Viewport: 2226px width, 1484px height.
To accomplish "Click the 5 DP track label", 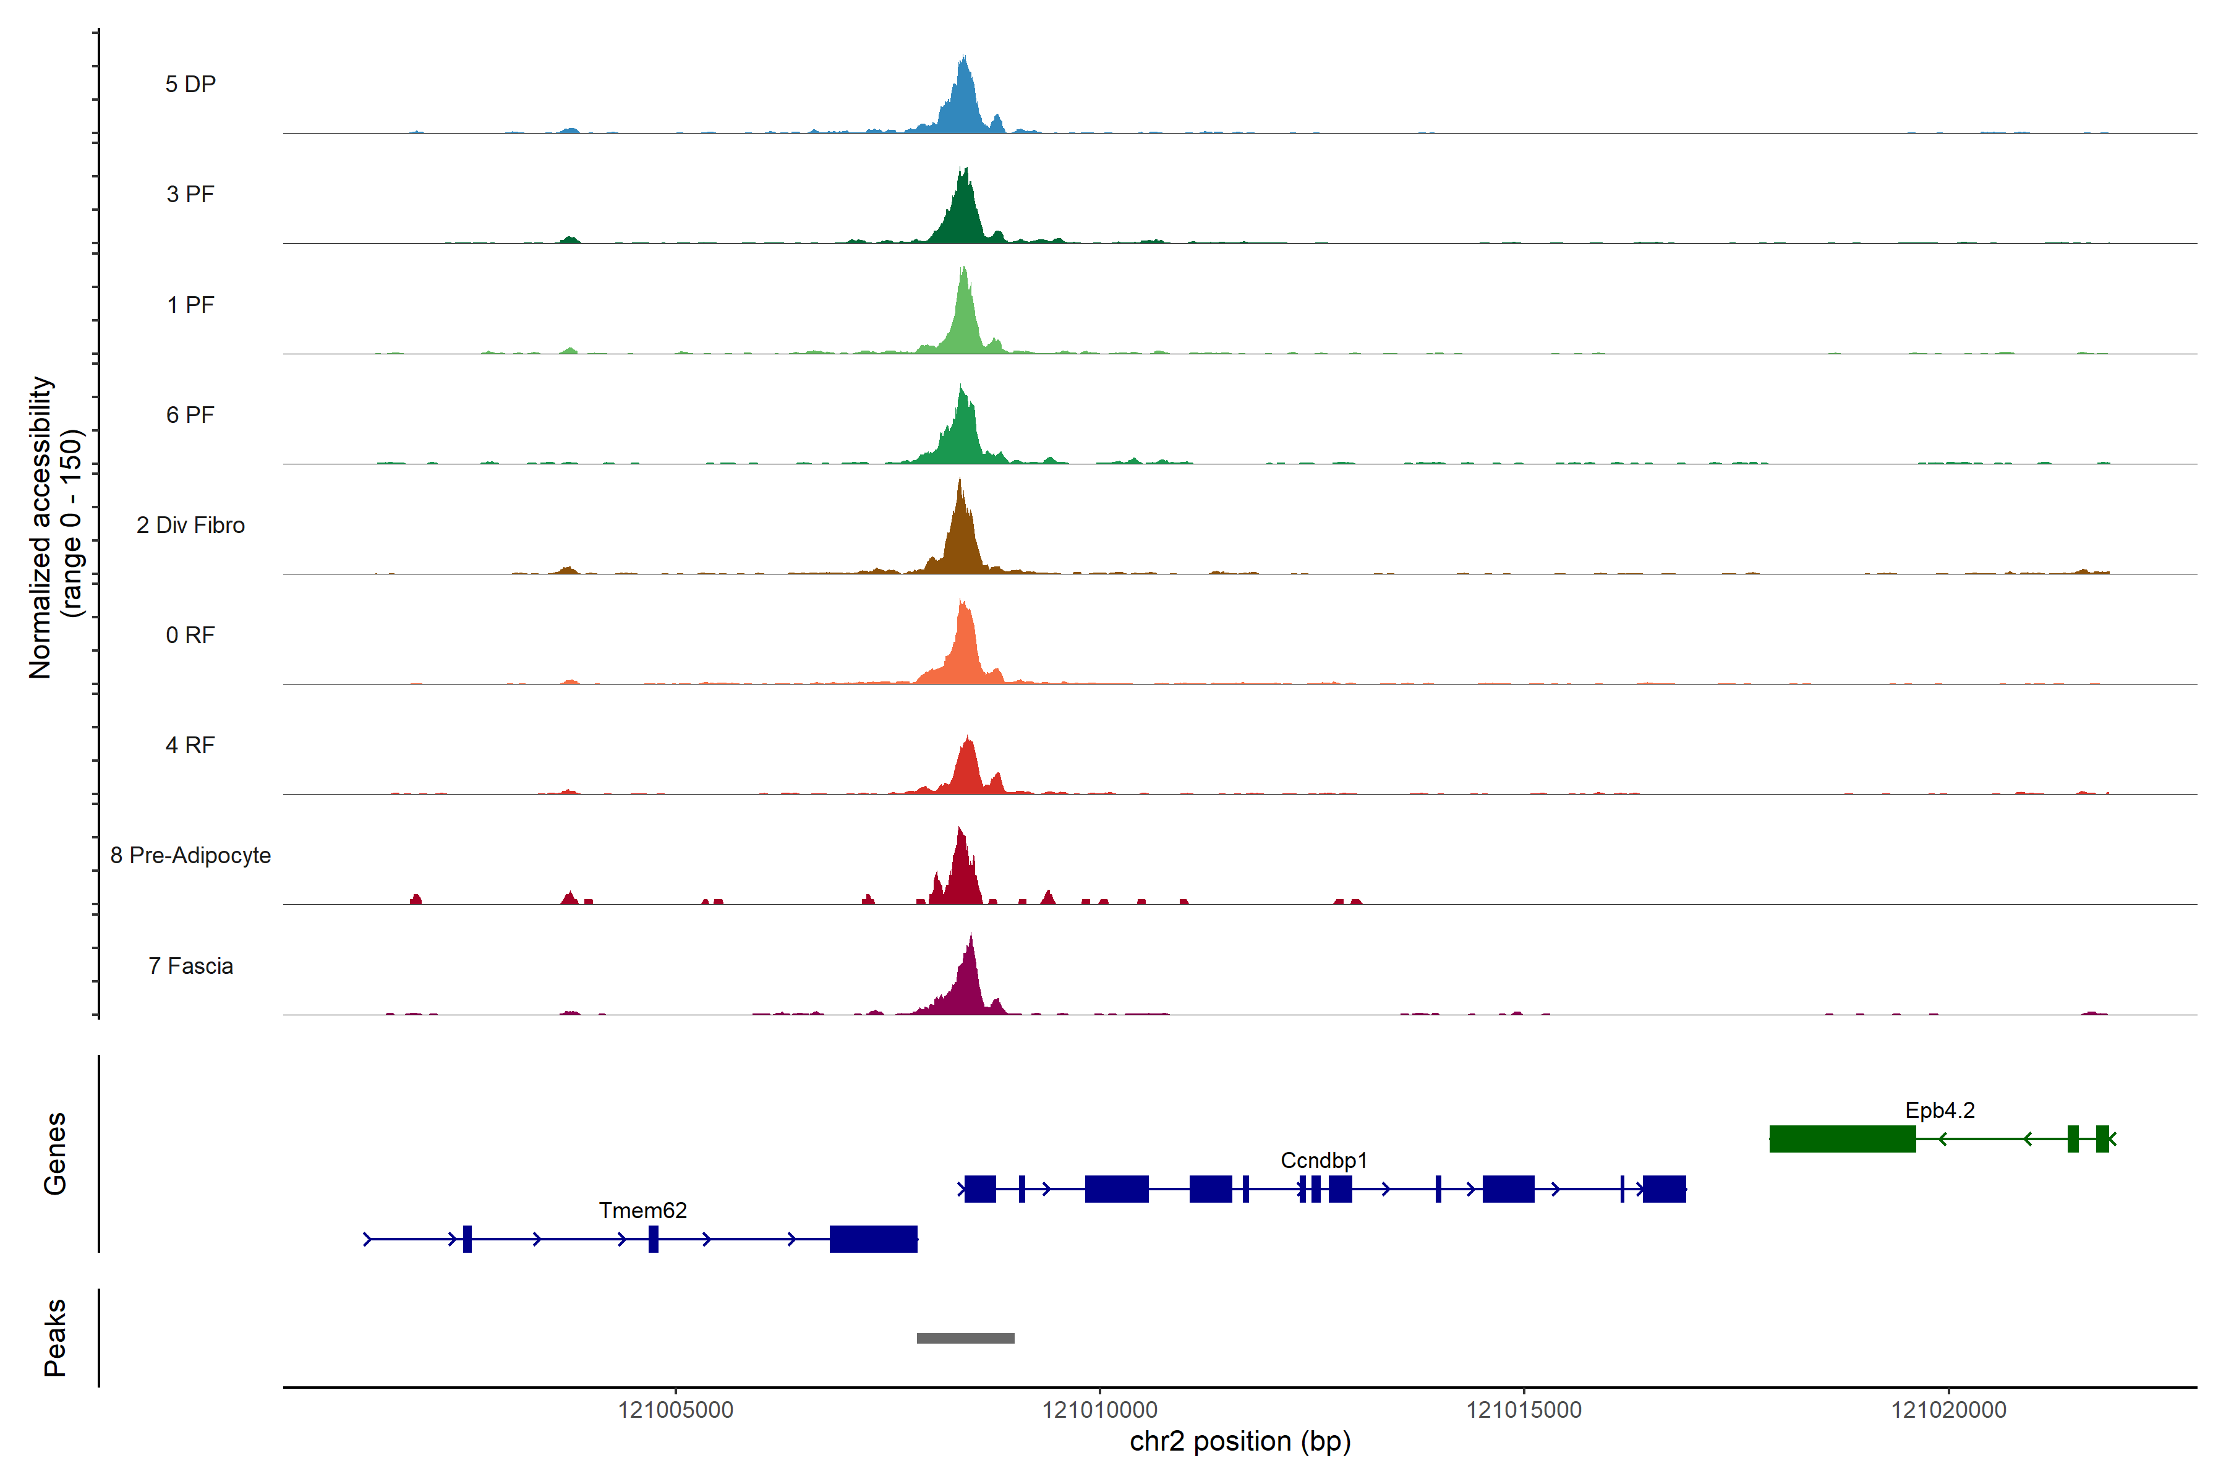I will tap(190, 84).
